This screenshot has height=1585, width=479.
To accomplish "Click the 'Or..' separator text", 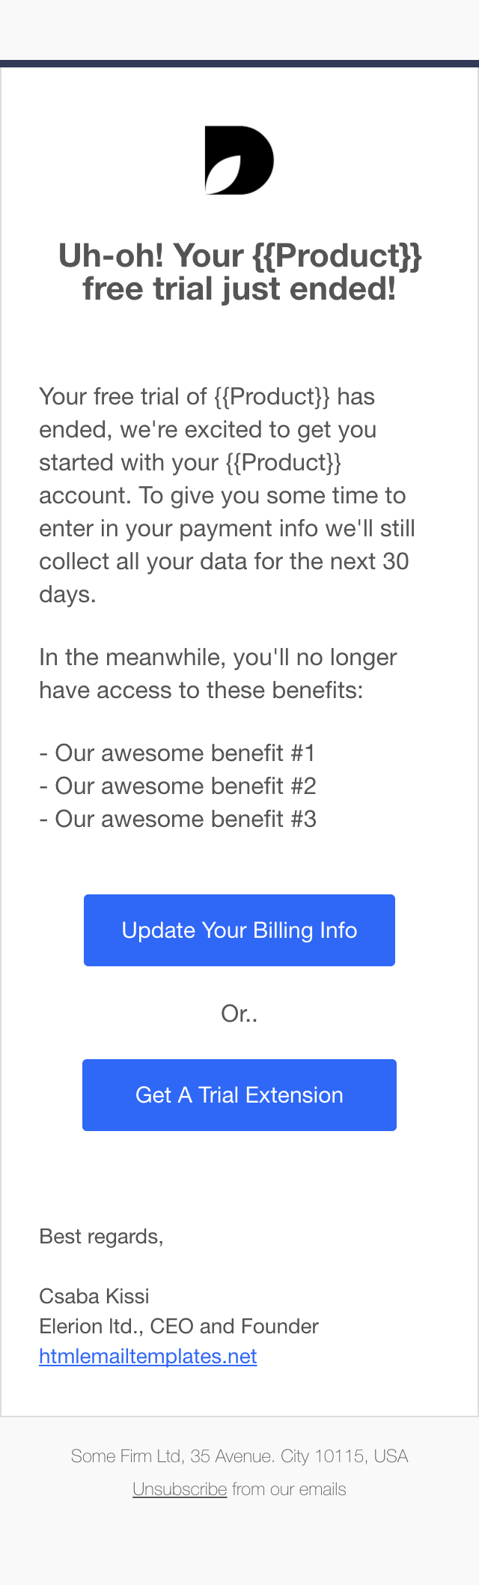I will 239,1013.
